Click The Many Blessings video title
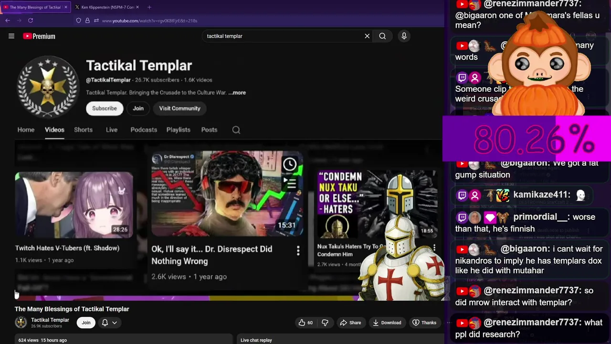The image size is (611, 344). coord(72,309)
